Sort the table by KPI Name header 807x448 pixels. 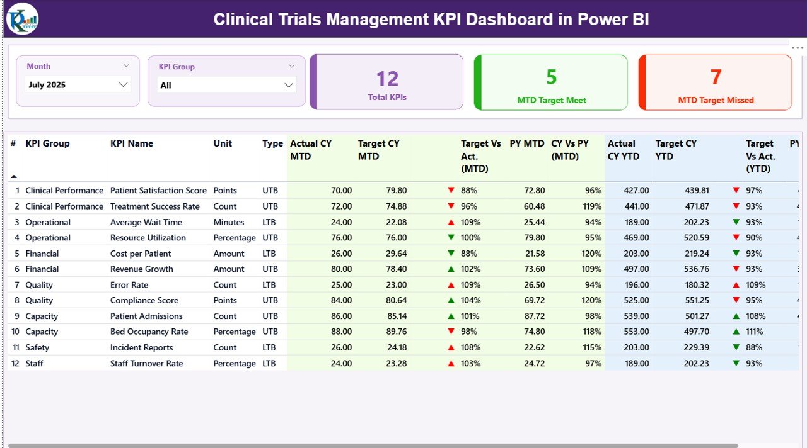click(132, 143)
